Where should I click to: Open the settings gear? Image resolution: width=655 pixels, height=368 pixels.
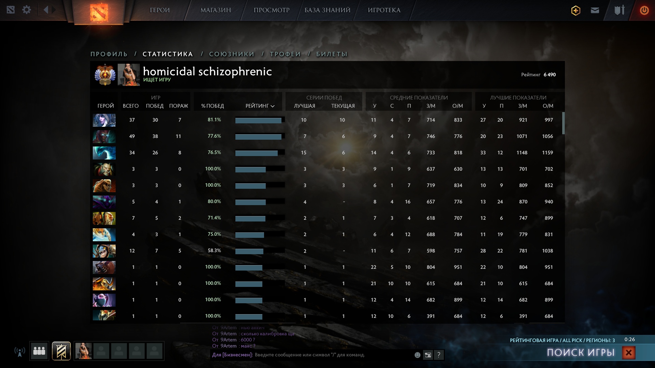point(27,10)
